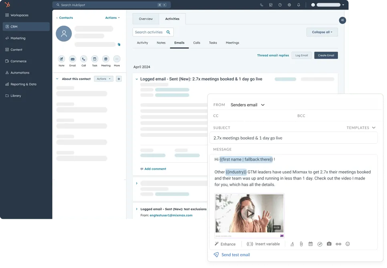Open the user account menu dropdown

click(x=328, y=5)
